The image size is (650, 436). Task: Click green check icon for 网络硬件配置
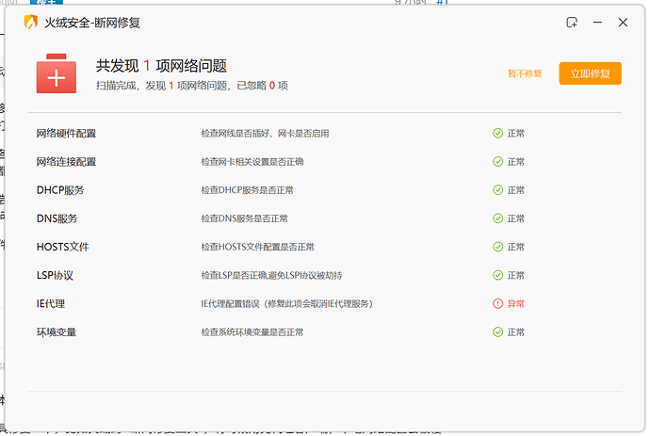[x=498, y=133]
